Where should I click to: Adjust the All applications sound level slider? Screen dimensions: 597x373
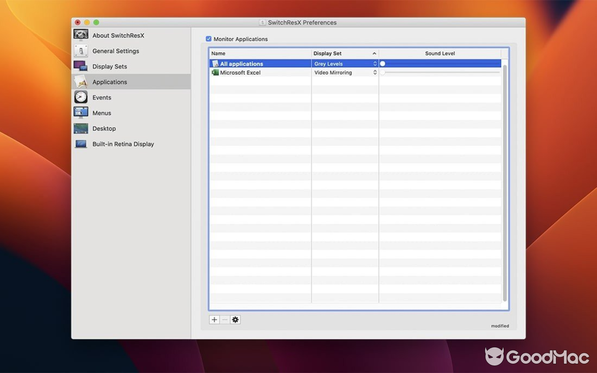[x=382, y=63]
